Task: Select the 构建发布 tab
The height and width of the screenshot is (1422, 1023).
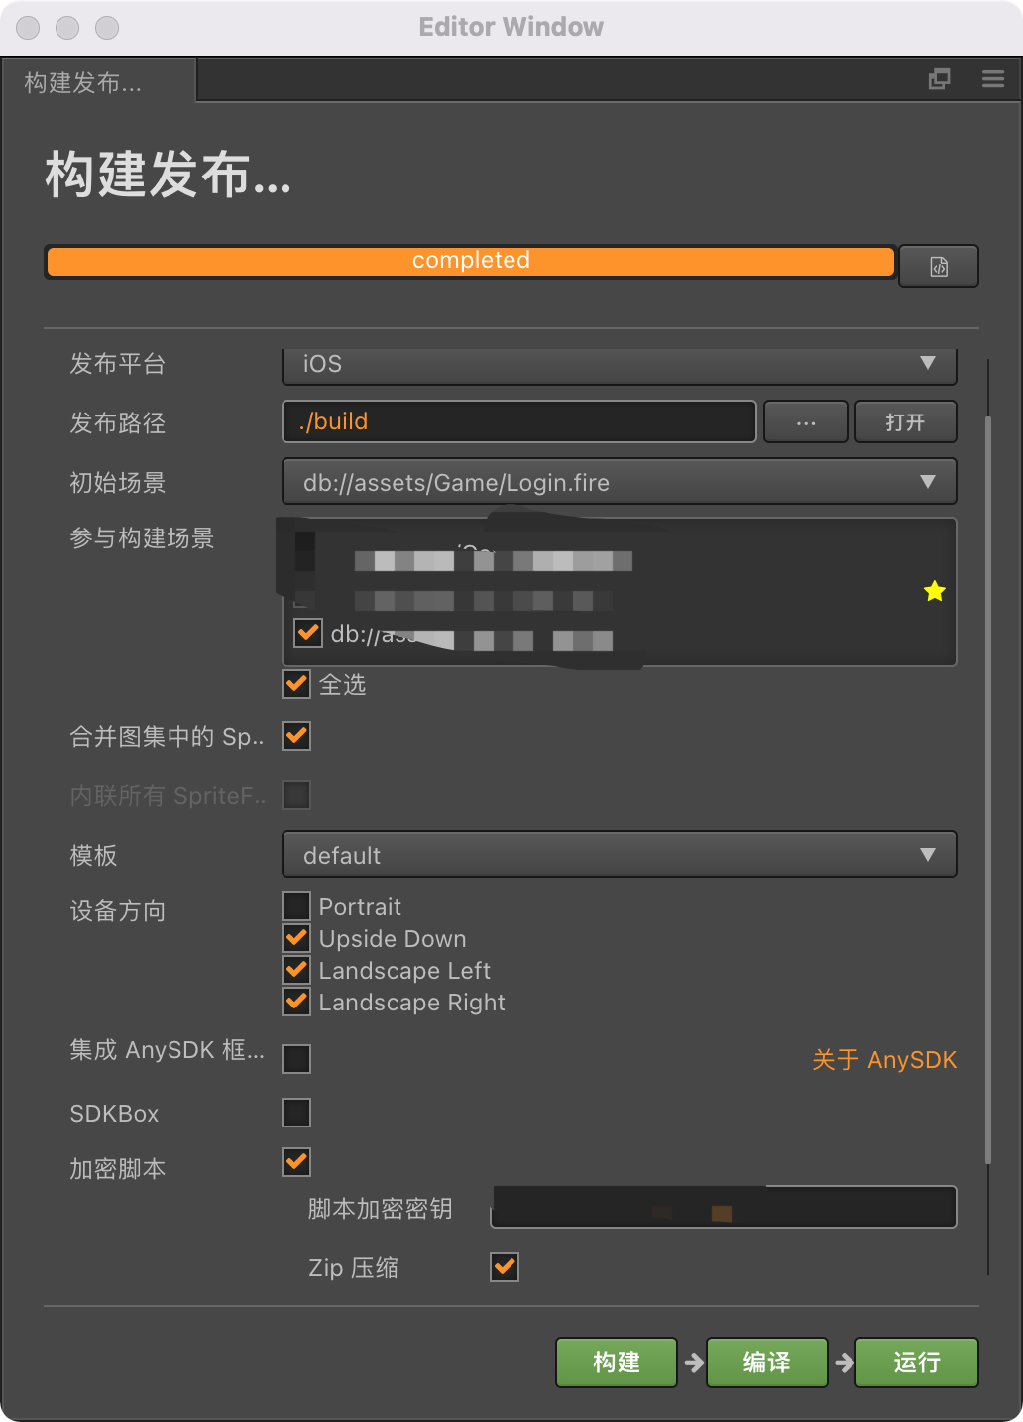Action: point(84,82)
